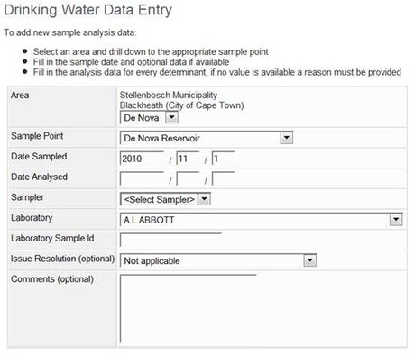414x355 pixels.
Task: Expand the Sample Point dropdown arrow
Action: click(x=287, y=138)
